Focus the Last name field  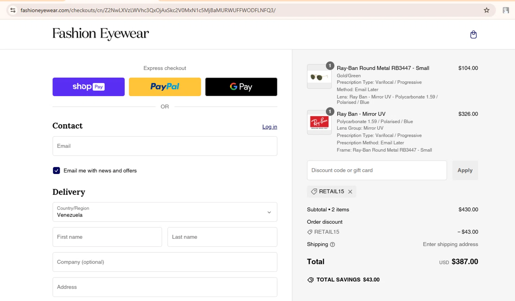pos(222,237)
